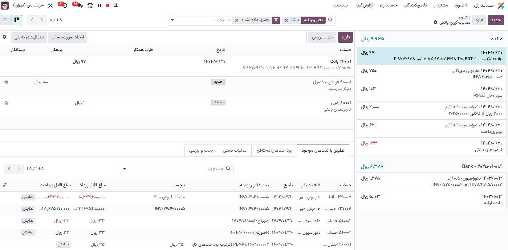
Task: Open the chat messages icon with 99 badge
Action: (x=80, y=6)
